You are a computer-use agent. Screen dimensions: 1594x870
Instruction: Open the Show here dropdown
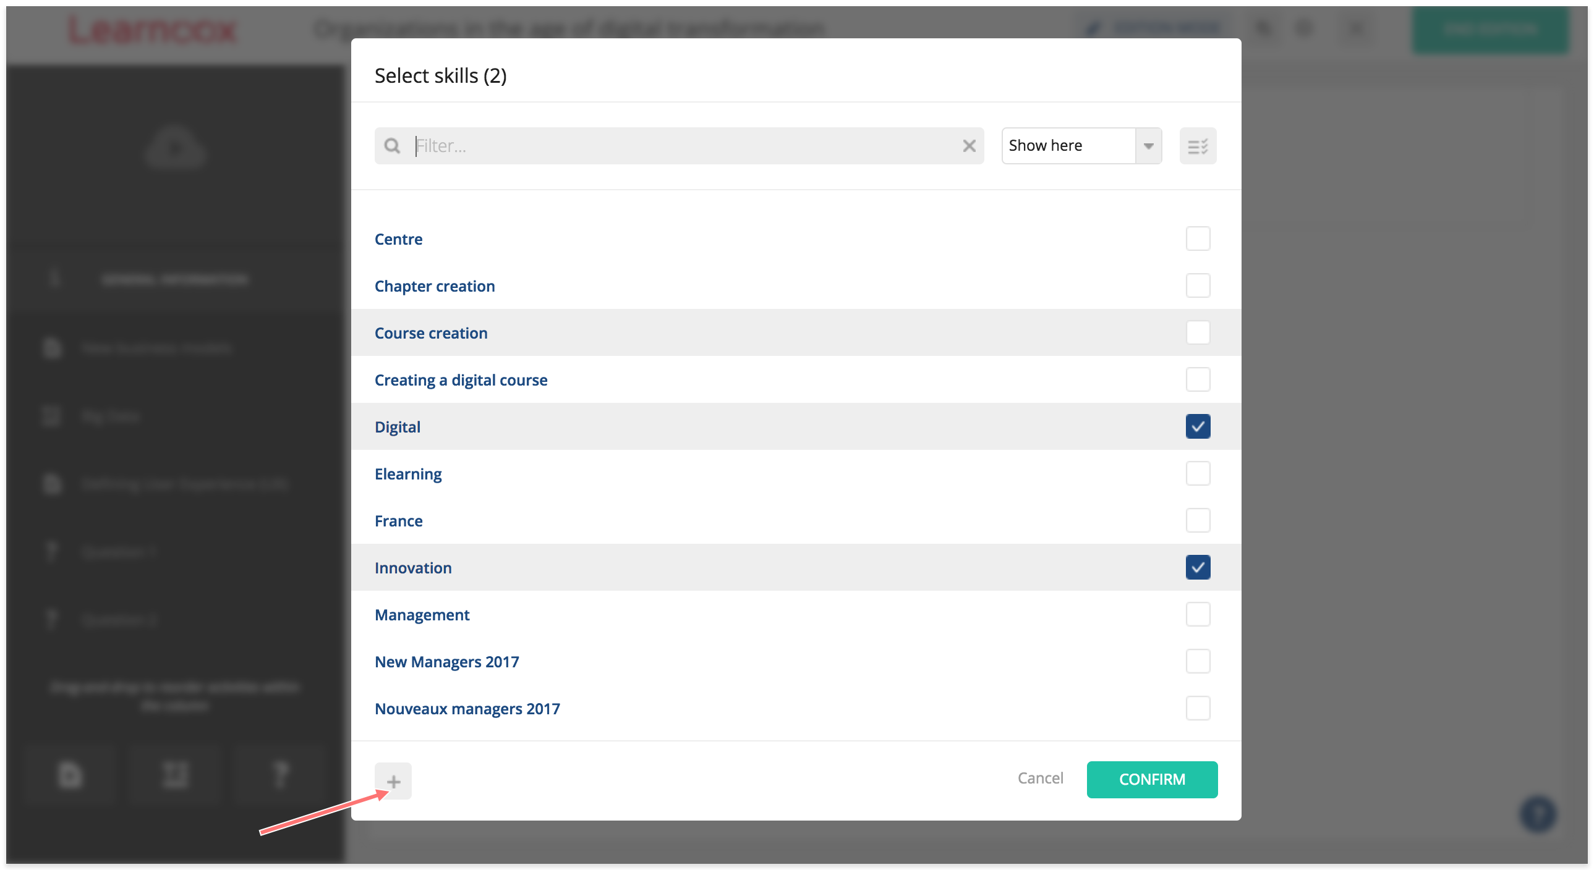[x=1068, y=146]
